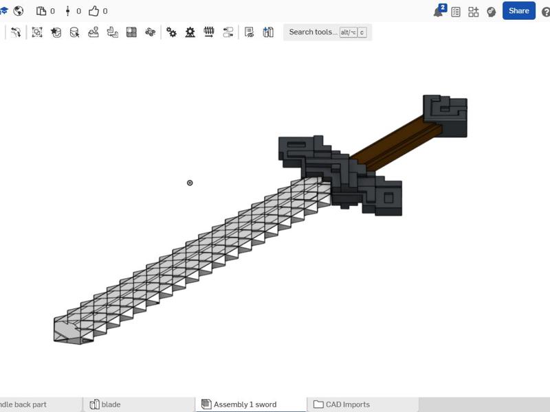
Task: Click the Search tools field
Action: (328, 32)
